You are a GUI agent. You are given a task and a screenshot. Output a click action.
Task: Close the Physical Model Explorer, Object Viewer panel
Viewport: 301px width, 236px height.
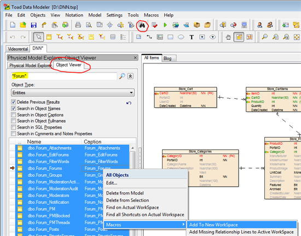point(135,57)
